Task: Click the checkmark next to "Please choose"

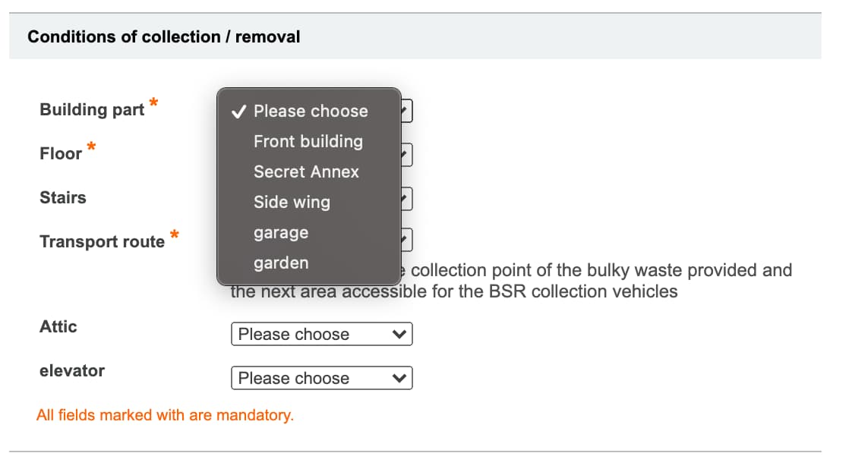Action: [x=238, y=112]
